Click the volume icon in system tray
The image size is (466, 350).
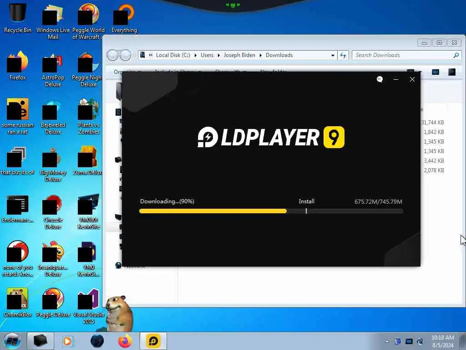click(x=420, y=341)
